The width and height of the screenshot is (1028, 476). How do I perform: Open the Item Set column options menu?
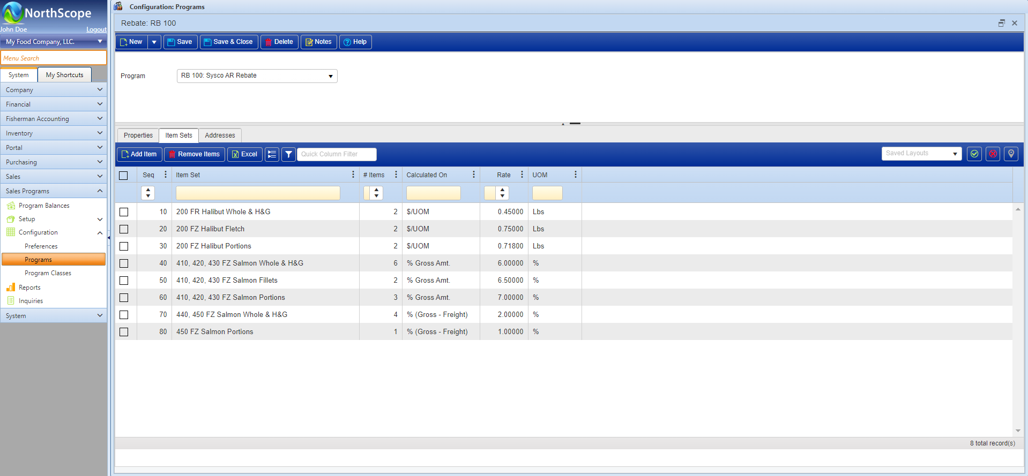point(353,175)
